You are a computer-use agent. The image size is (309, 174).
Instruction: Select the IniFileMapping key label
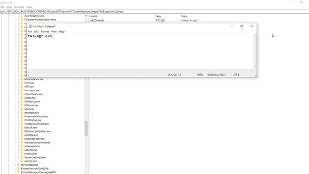coord(29,165)
